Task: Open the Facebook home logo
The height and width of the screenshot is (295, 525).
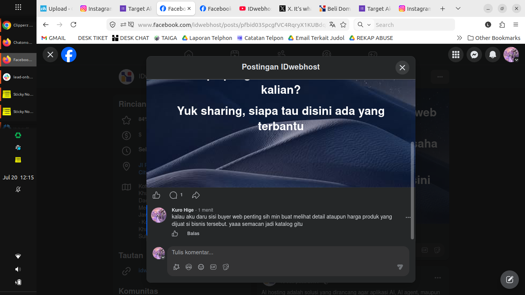Action: 69,55
